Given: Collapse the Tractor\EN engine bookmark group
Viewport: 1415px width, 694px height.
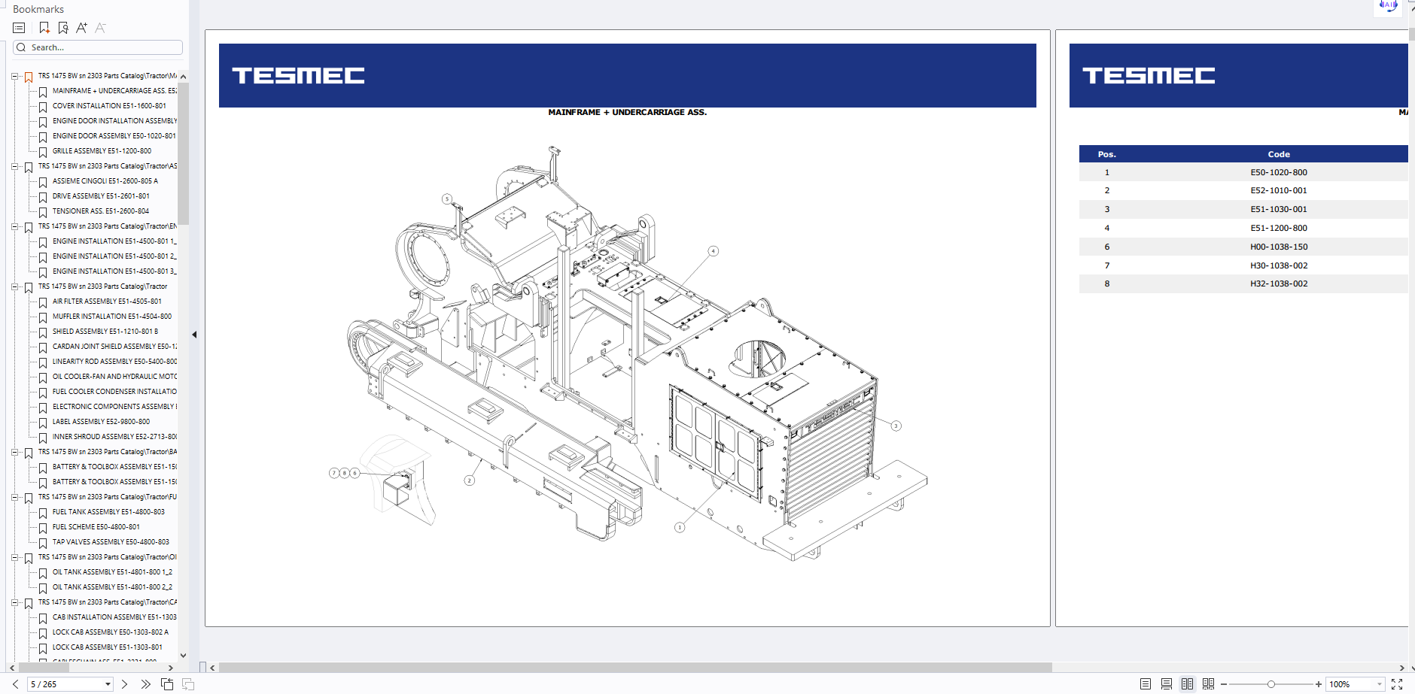Looking at the screenshot, I should [14, 226].
